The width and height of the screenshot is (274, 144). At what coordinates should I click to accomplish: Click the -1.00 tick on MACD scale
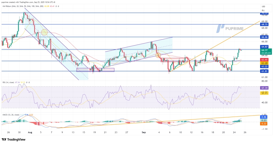264,129
